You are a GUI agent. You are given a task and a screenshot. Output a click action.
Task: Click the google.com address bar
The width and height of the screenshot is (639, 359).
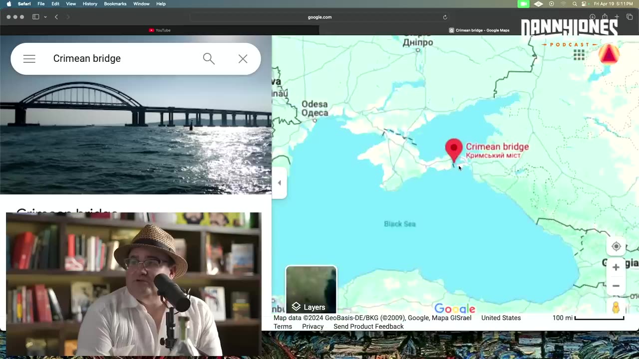[319, 17]
